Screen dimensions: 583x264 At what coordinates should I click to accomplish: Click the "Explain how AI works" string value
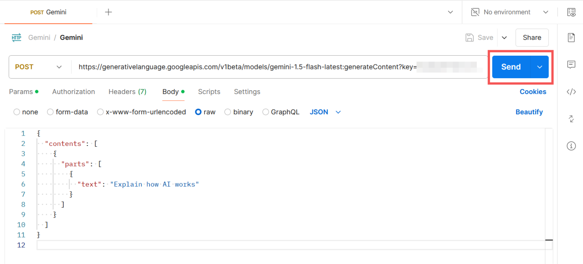pyautogui.click(x=154, y=184)
